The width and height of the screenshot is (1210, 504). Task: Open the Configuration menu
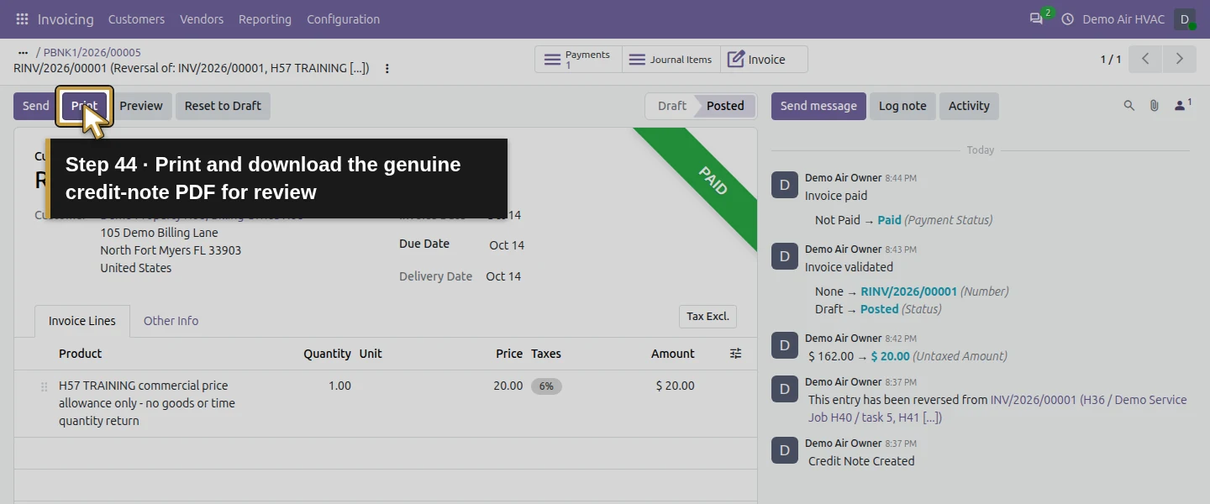pos(343,19)
